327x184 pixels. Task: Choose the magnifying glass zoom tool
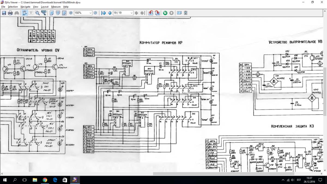37,13
